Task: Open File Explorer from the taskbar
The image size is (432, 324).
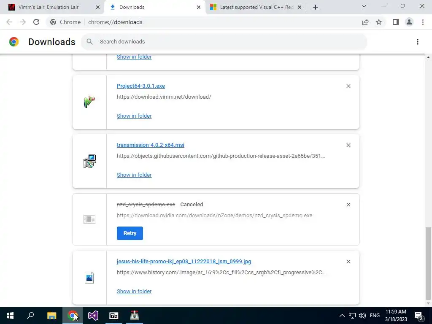Action: click(x=51, y=316)
